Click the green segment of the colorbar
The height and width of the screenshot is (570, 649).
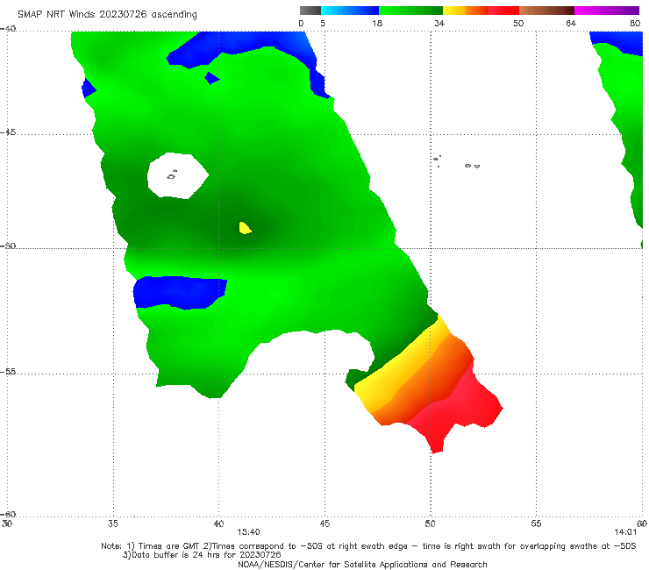[x=410, y=11]
